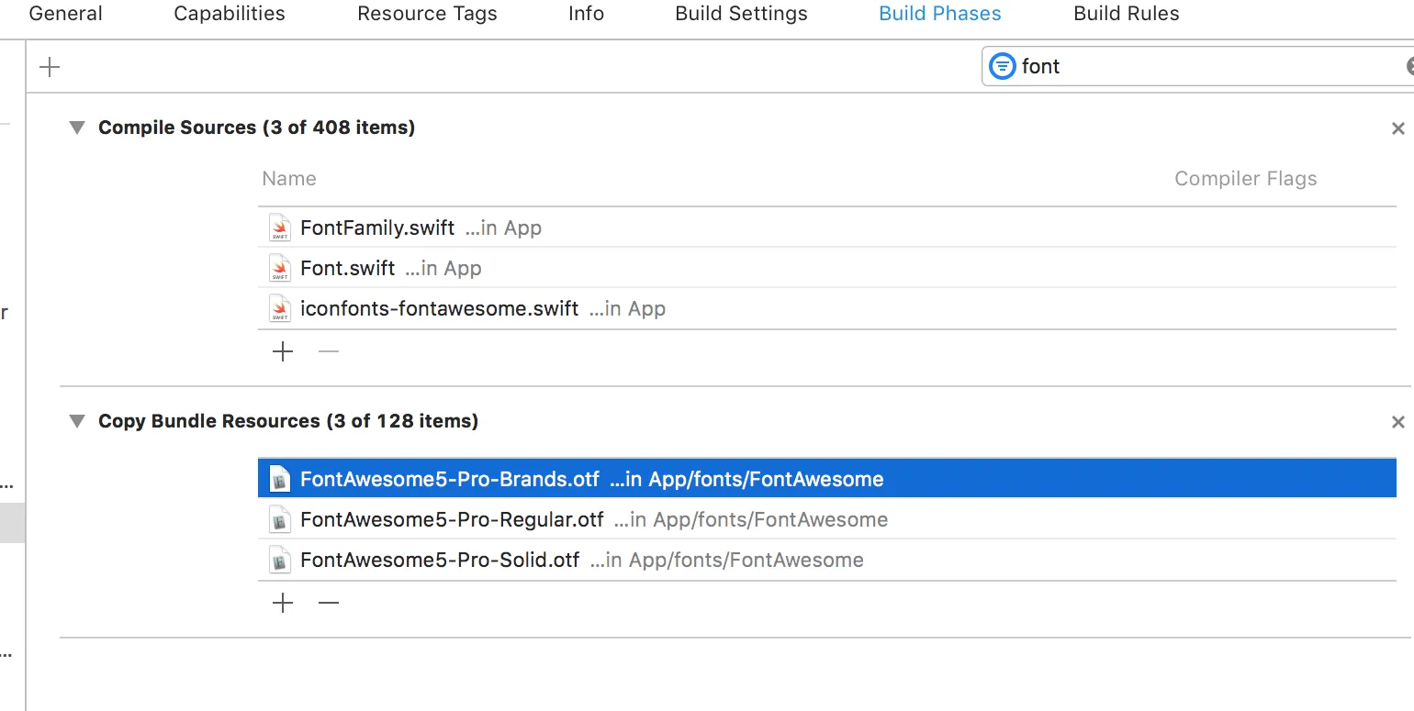The width and height of the screenshot is (1414, 711).
Task: Delete the Compile Sources build phase
Action: point(1397,128)
